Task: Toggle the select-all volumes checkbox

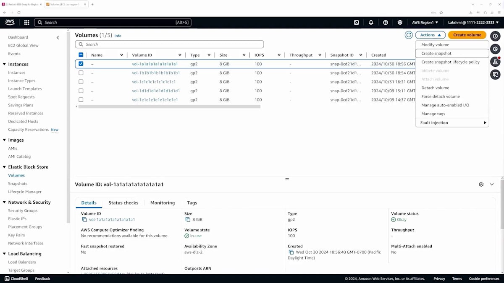Action: pyautogui.click(x=81, y=55)
